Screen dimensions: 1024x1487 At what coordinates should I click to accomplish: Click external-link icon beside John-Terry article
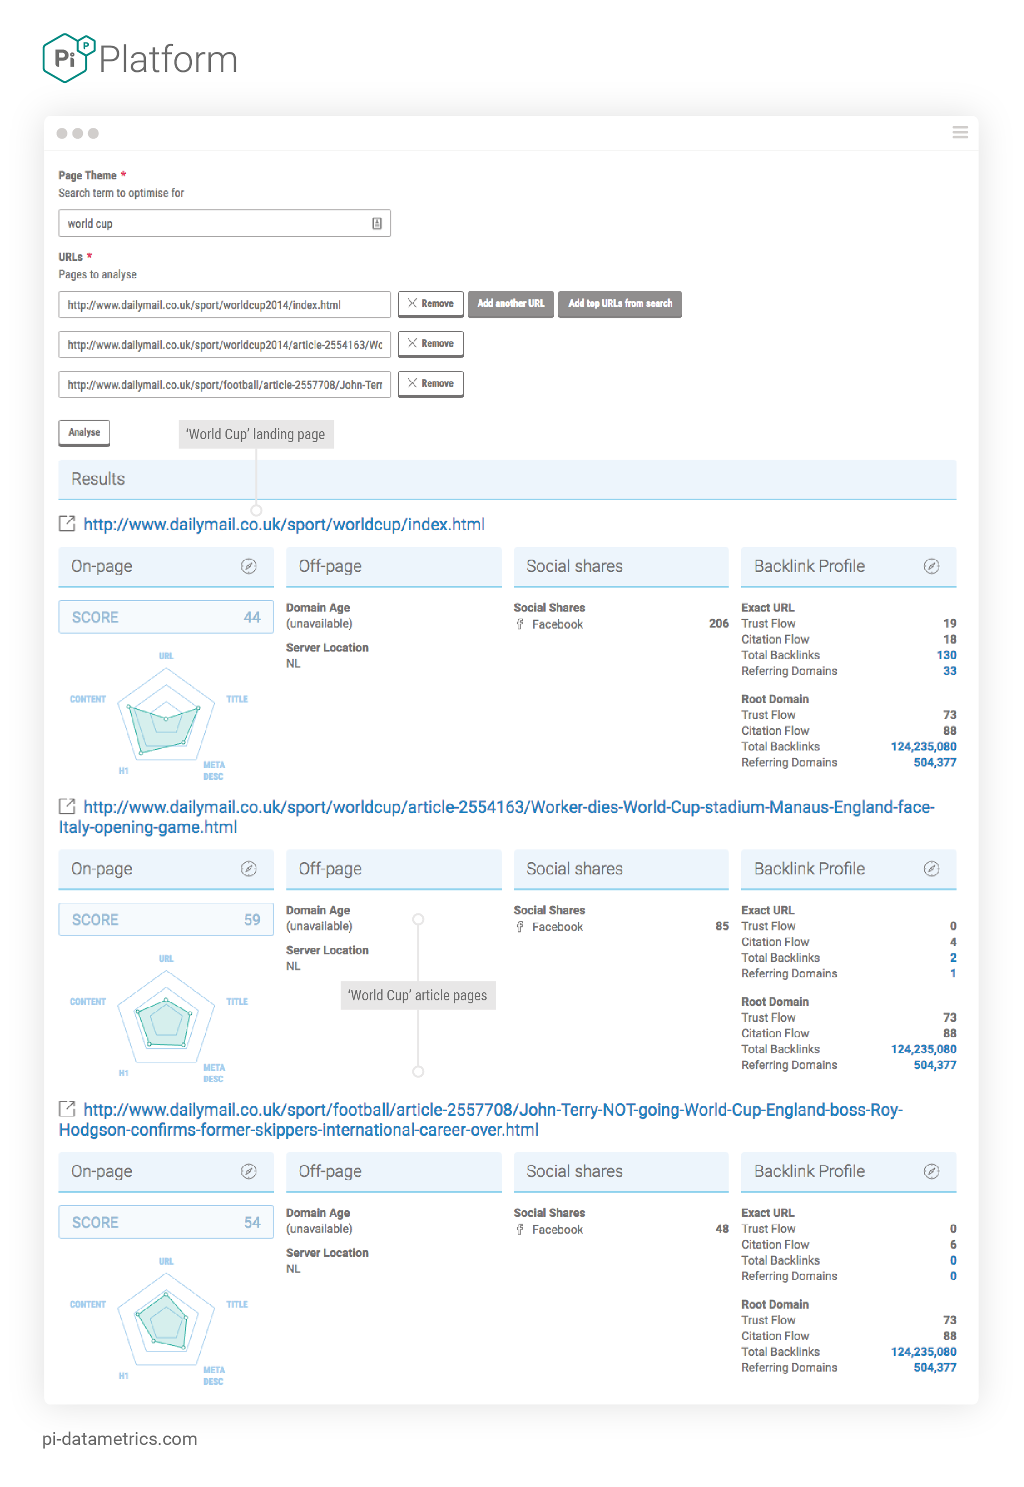pyautogui.click(x=67, y=1109)
